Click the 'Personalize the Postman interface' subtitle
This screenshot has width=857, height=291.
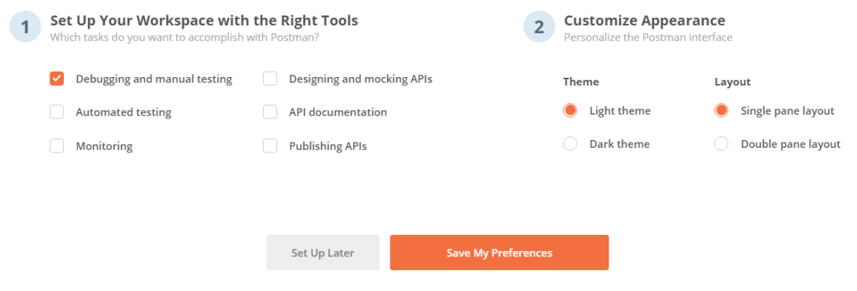pyautogui.click(x=648, y=38)
